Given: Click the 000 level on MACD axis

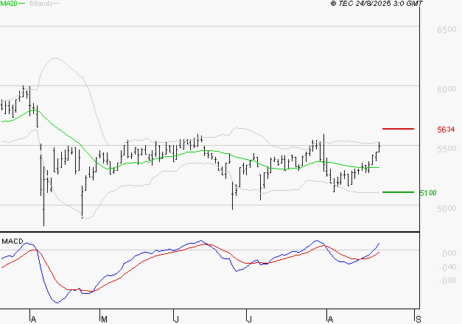Looking at the screenshot, I should click(x=449, y=254).
